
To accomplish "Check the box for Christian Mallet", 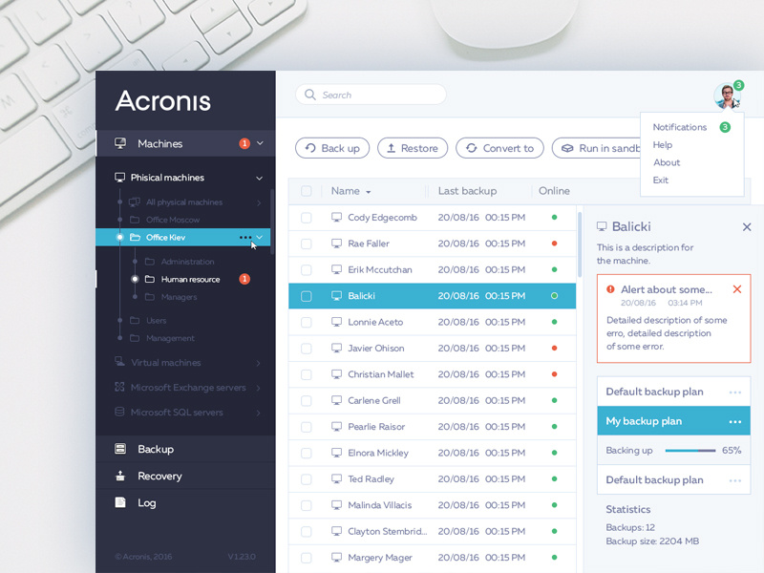I will (306, 374).
